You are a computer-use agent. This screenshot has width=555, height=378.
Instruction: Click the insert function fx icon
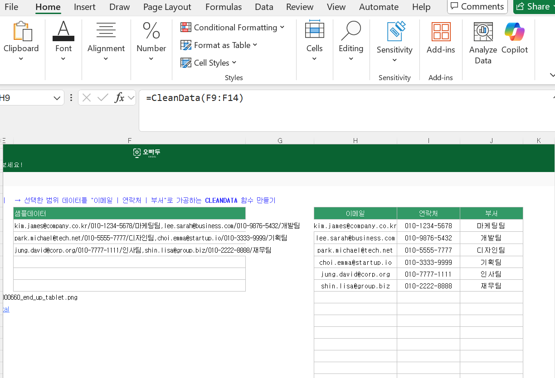[119, 98]
